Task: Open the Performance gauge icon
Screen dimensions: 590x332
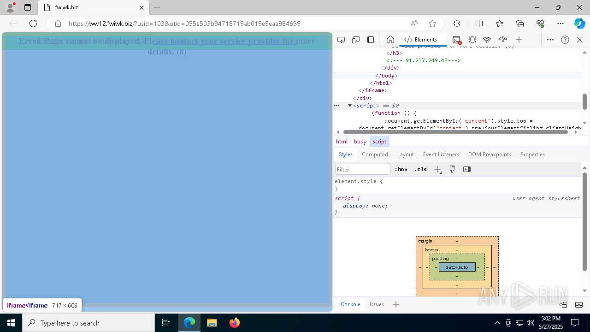Action: [503, 40]
